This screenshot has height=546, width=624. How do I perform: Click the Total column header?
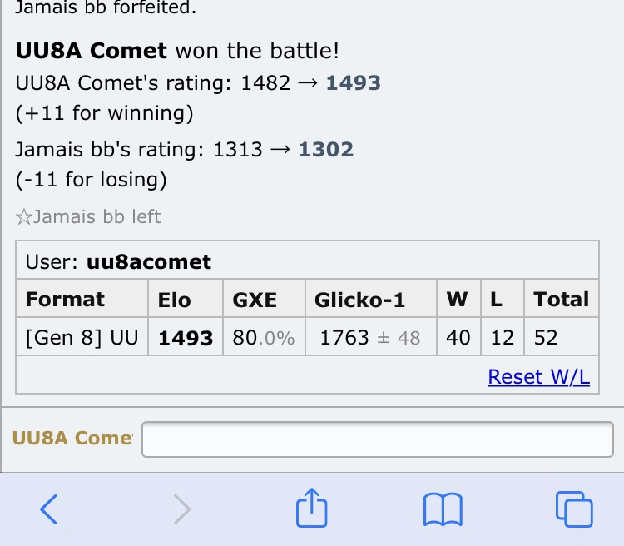561,300
